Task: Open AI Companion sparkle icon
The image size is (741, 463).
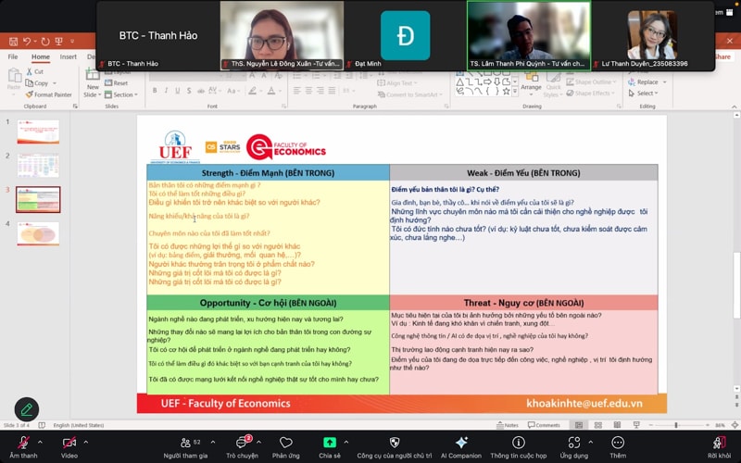Action: tap(461, 443)
